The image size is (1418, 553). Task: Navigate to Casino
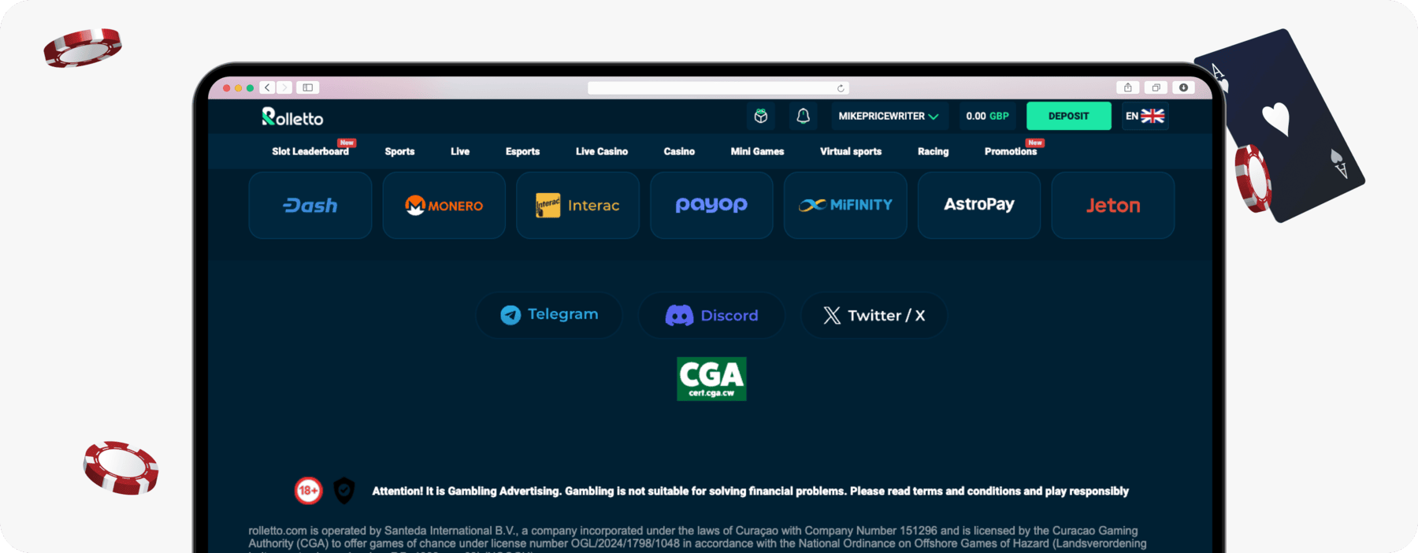coord(679,151)
